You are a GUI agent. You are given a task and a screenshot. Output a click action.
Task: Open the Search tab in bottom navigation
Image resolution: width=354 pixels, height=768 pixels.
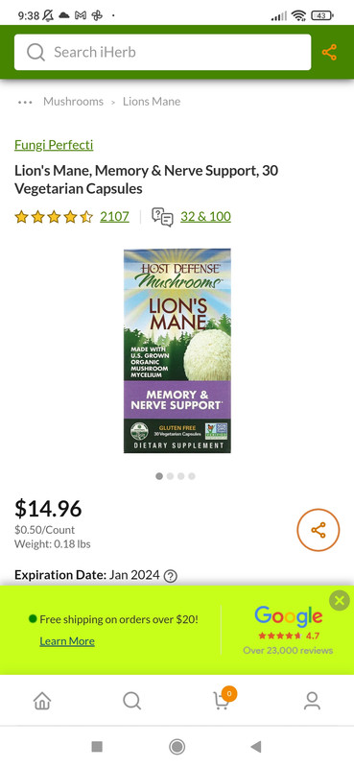(x=131, y=701)
